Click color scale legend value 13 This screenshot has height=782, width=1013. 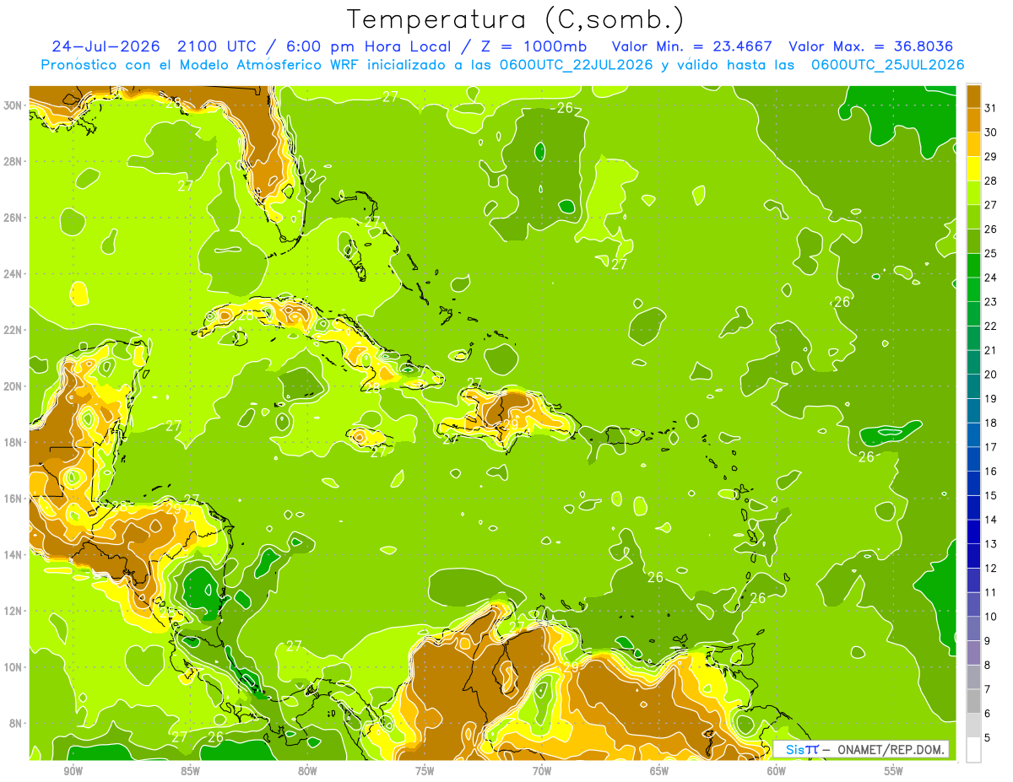click(x=991, y=544)
